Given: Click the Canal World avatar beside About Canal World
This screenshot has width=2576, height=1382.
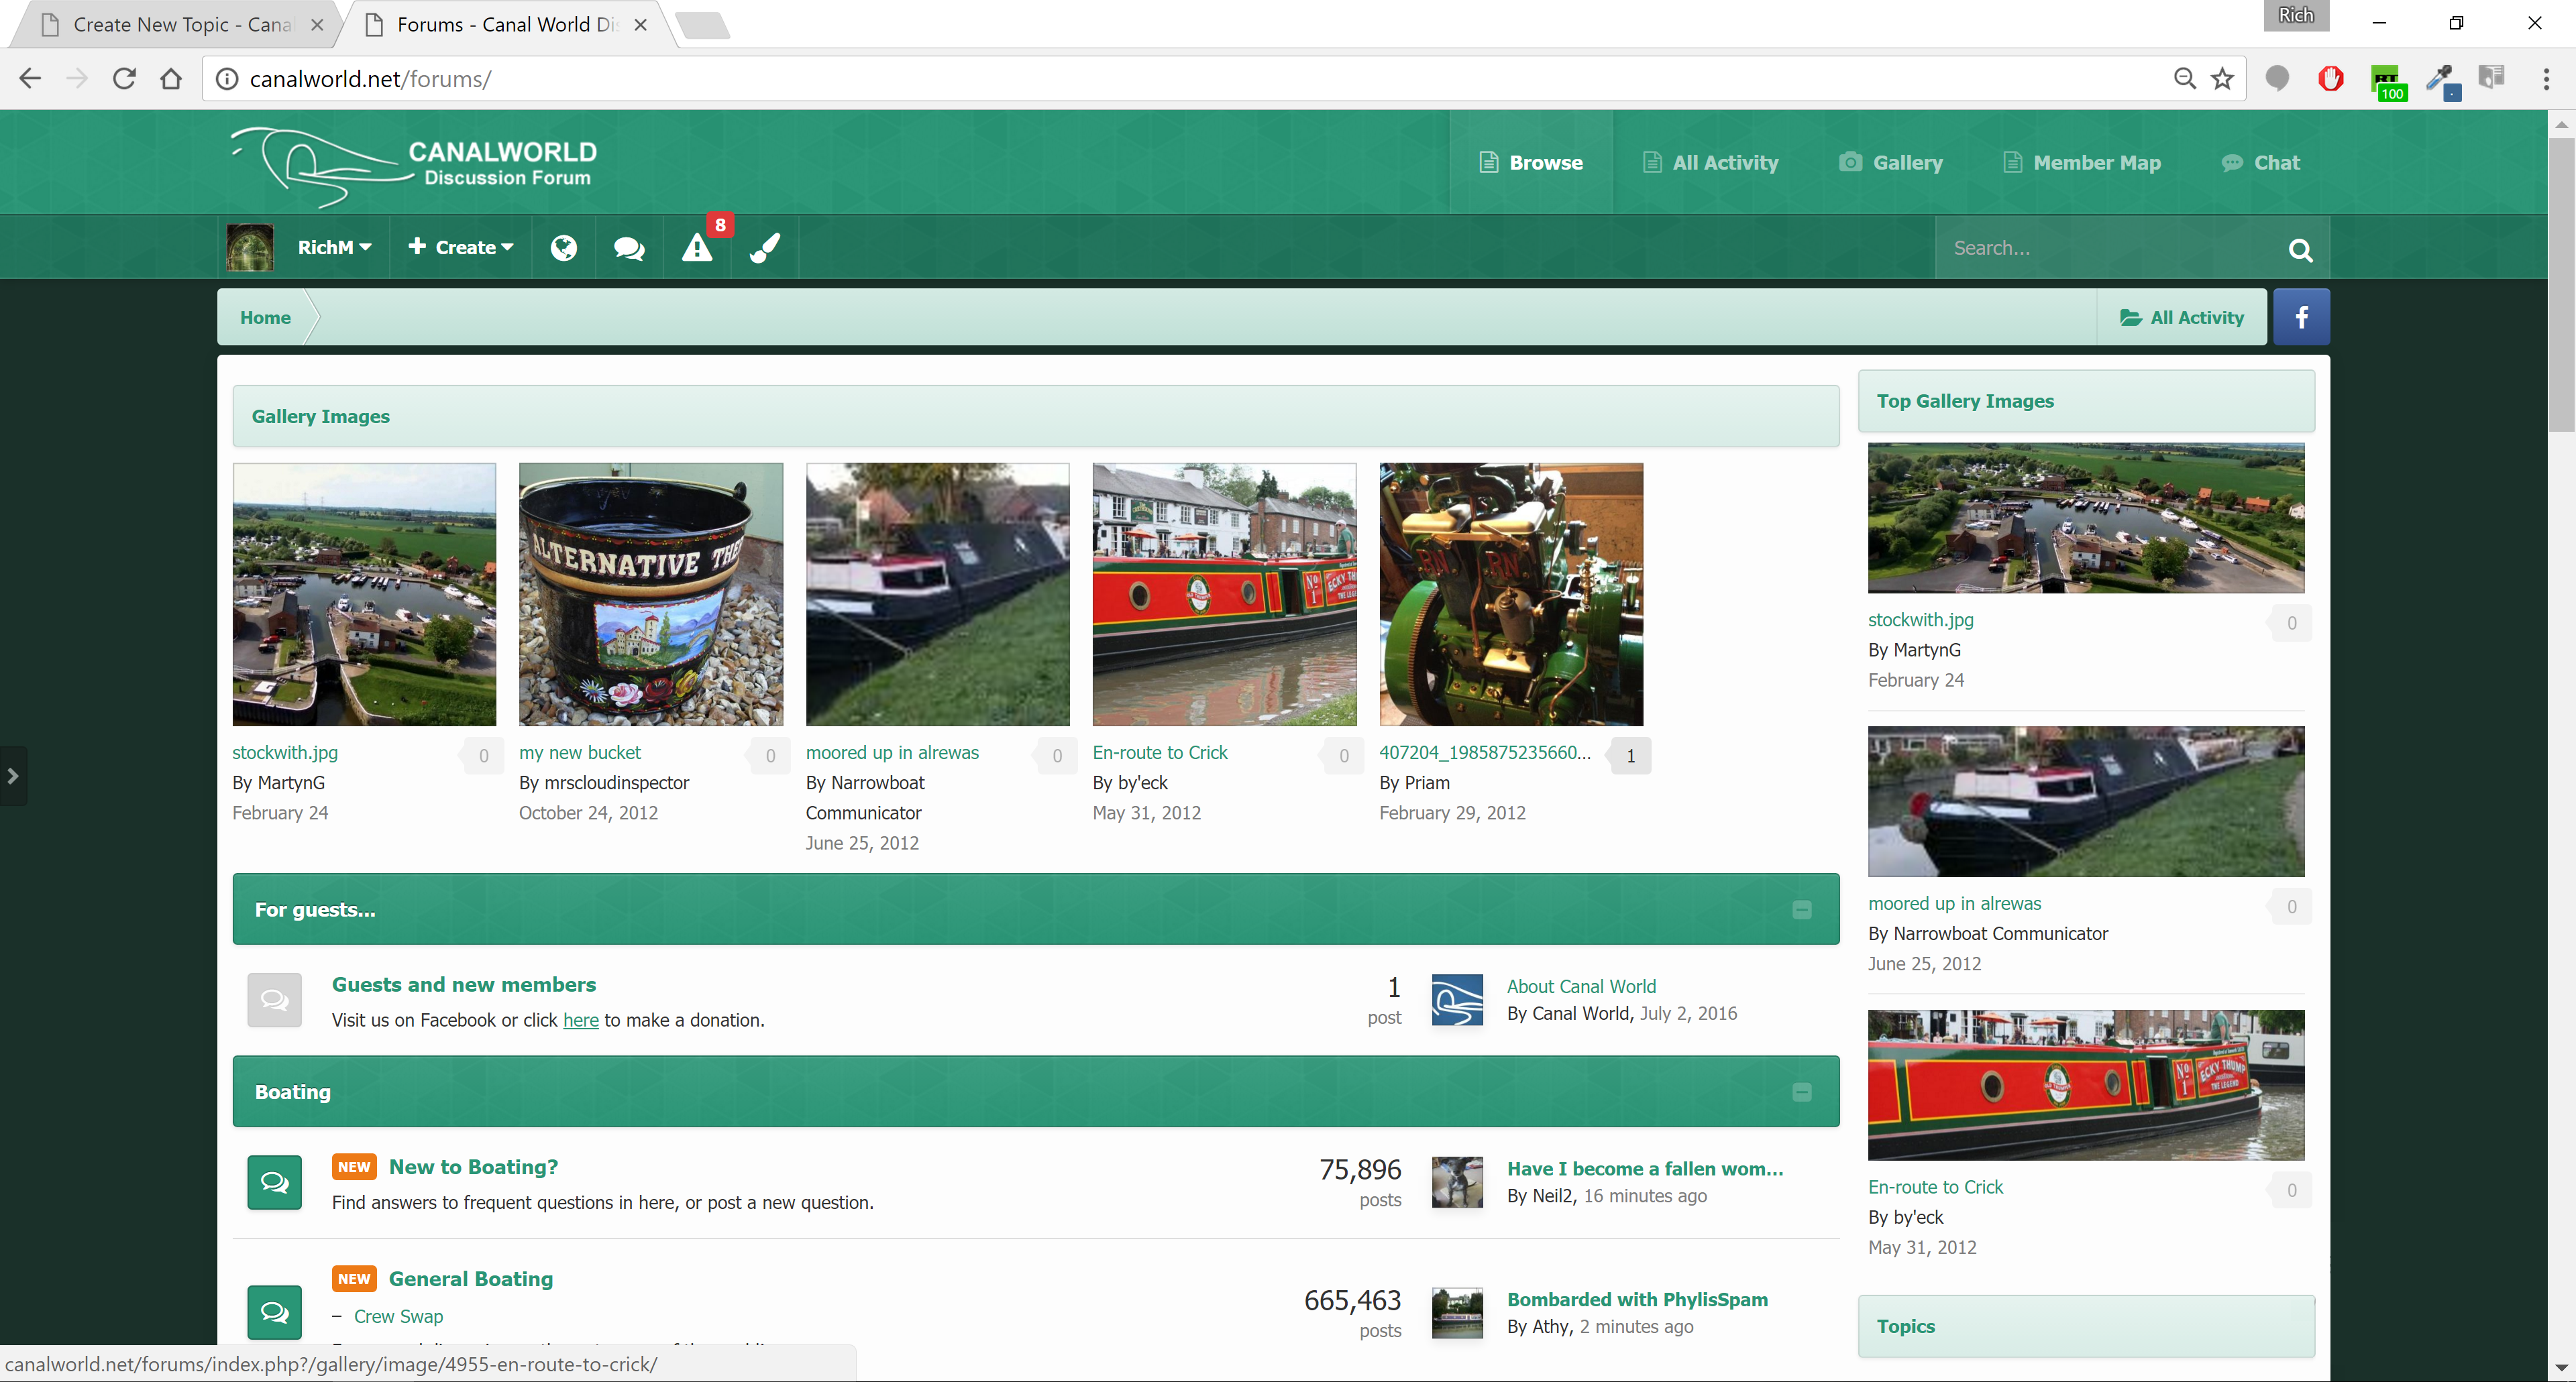Looking at the screenshot, I should pos(1457,999).
